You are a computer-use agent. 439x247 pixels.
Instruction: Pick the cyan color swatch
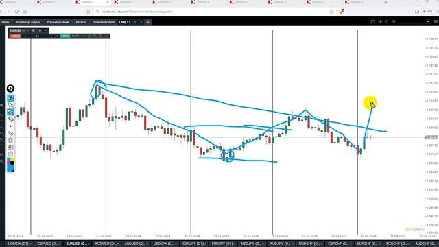click(x=9, y=160)
